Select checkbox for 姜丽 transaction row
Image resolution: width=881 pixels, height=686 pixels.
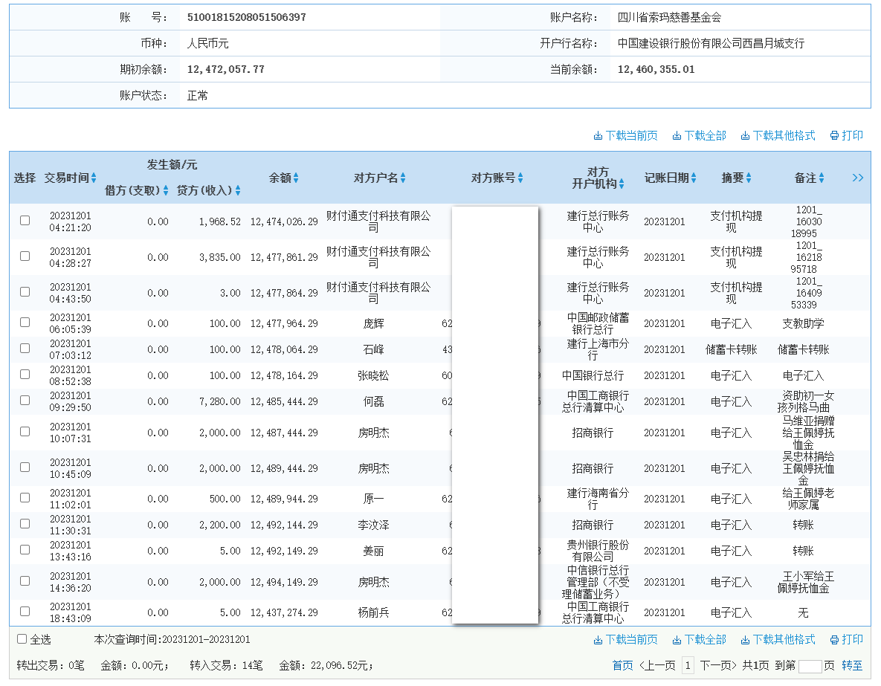(x=25, y=549)
